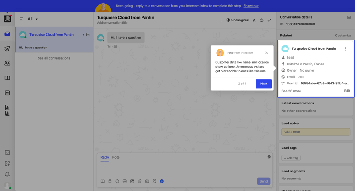
Task: Open the Inbox icon in sidebar
Action: pos(7,33)
